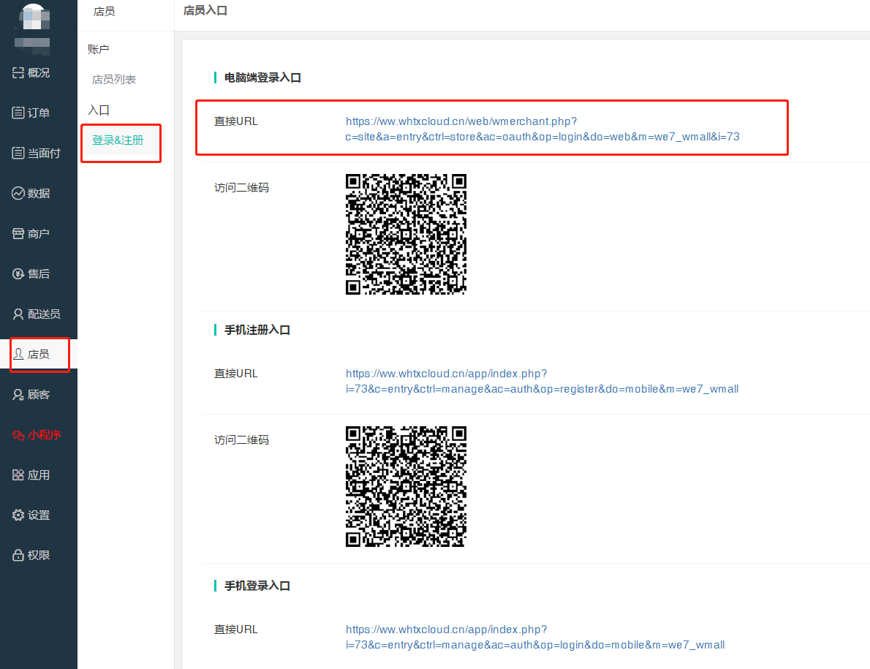Click the 商户 store icon
Viewport: 870px width, 669px height.
(x=18, y=233)
